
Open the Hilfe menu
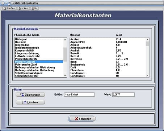[x=34, y=8]
